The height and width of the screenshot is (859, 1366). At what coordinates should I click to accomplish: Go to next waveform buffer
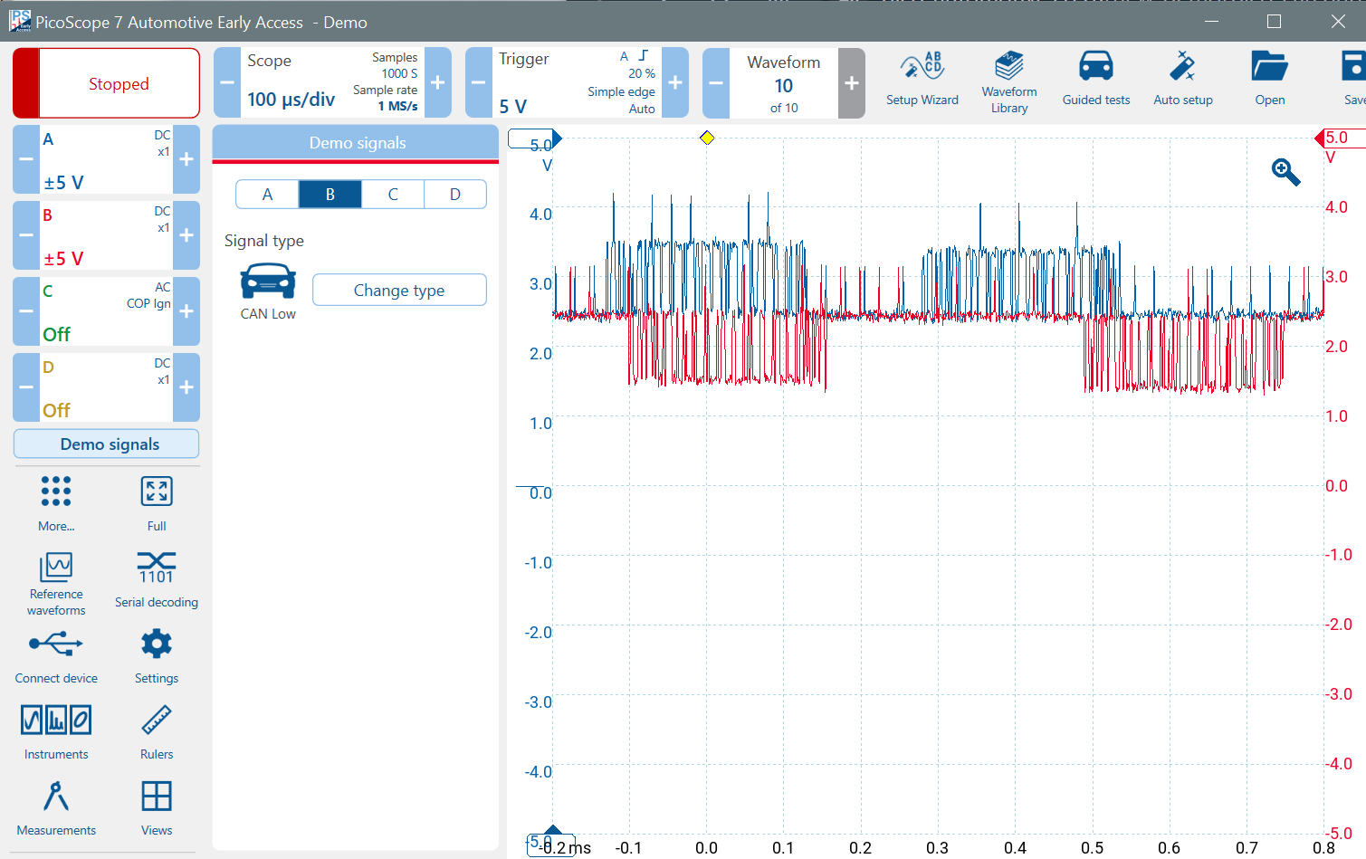pyautogui.click(x=852, y=83)
